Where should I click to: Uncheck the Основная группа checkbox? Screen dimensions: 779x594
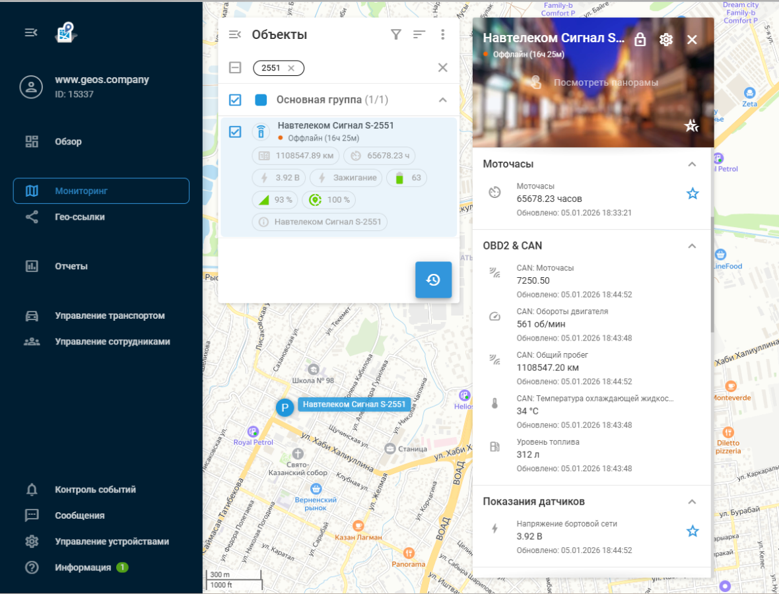pyautogui.click(x=235, y=100)
